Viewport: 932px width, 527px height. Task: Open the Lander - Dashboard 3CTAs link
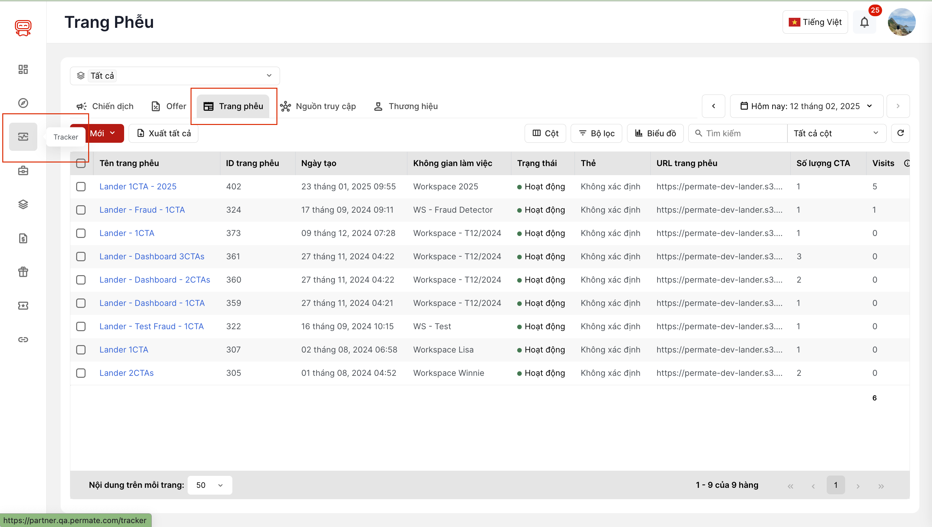152,256
